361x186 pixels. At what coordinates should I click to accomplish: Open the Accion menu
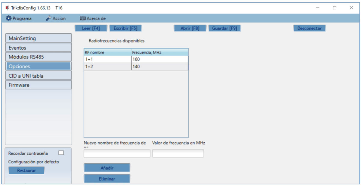pyautogui.click(x=56, y=18)
